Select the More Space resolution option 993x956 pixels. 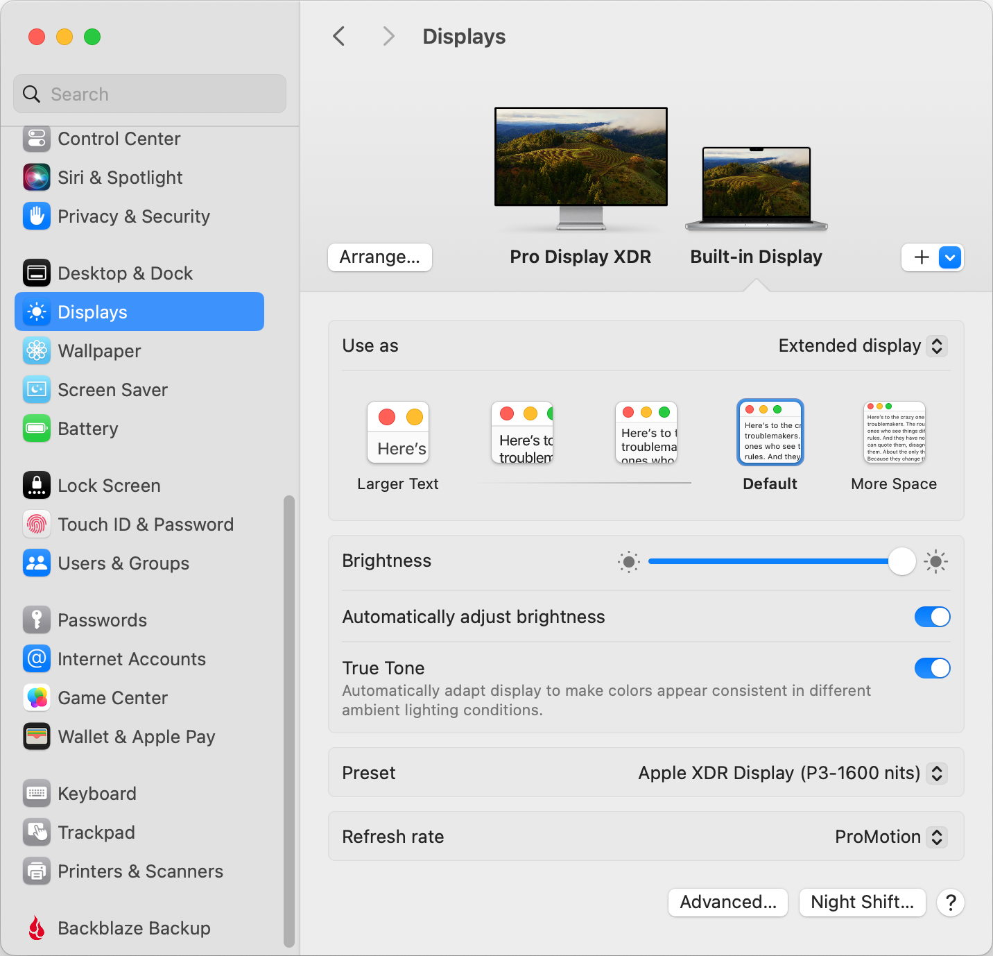[x=894, y=433]
